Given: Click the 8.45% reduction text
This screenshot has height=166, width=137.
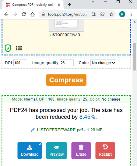Looking at the screenshot, I should (x=87, y=117).
